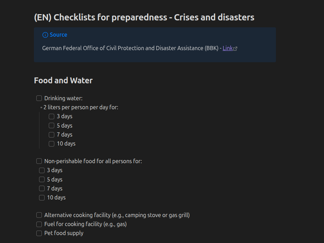324x243 pixels.
Task: Check 10 days under drinking water
Action: (x=51, y=143)
